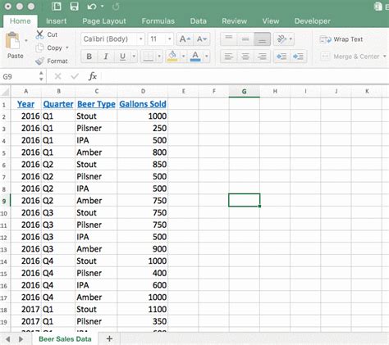The height and width of the screenshot is (345, 389).
Task: Align cell content to top
Action: (x=229, y=39)
